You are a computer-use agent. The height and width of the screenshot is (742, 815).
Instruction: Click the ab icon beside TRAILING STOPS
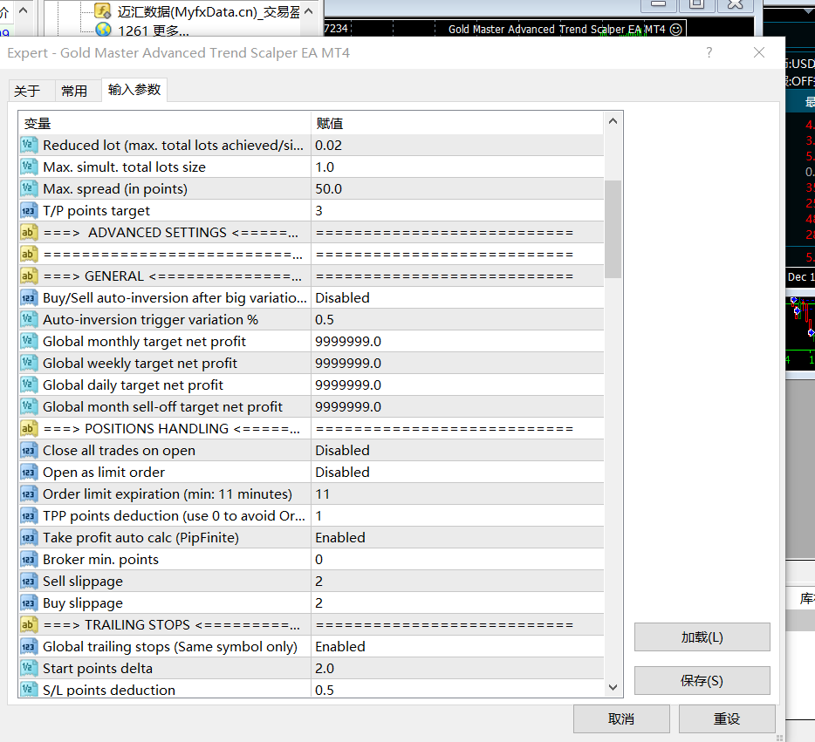tap(29, 624)
